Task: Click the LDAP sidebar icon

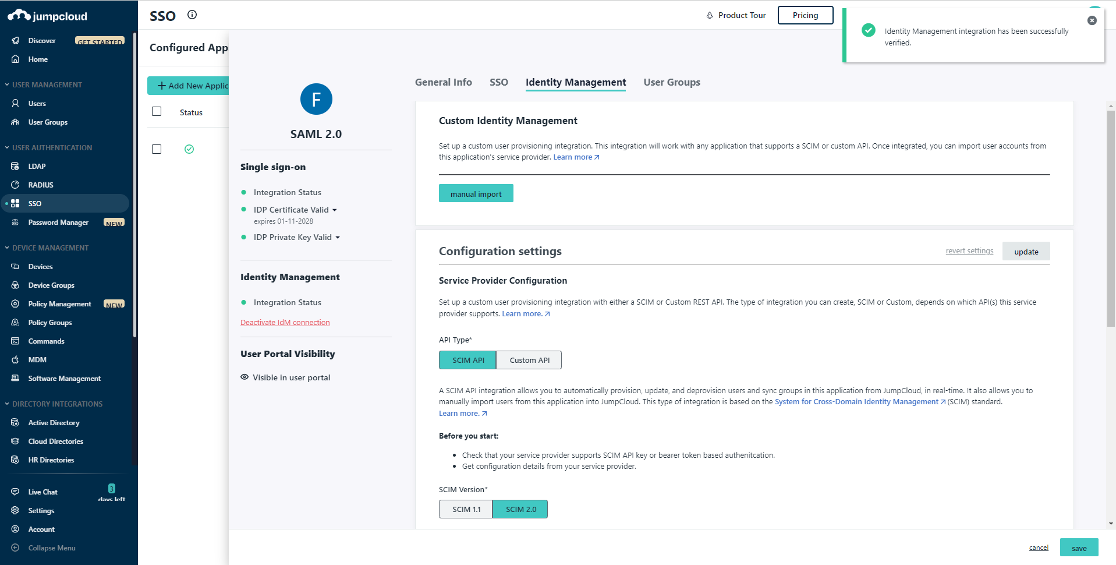Action: (x=15, y=167)
